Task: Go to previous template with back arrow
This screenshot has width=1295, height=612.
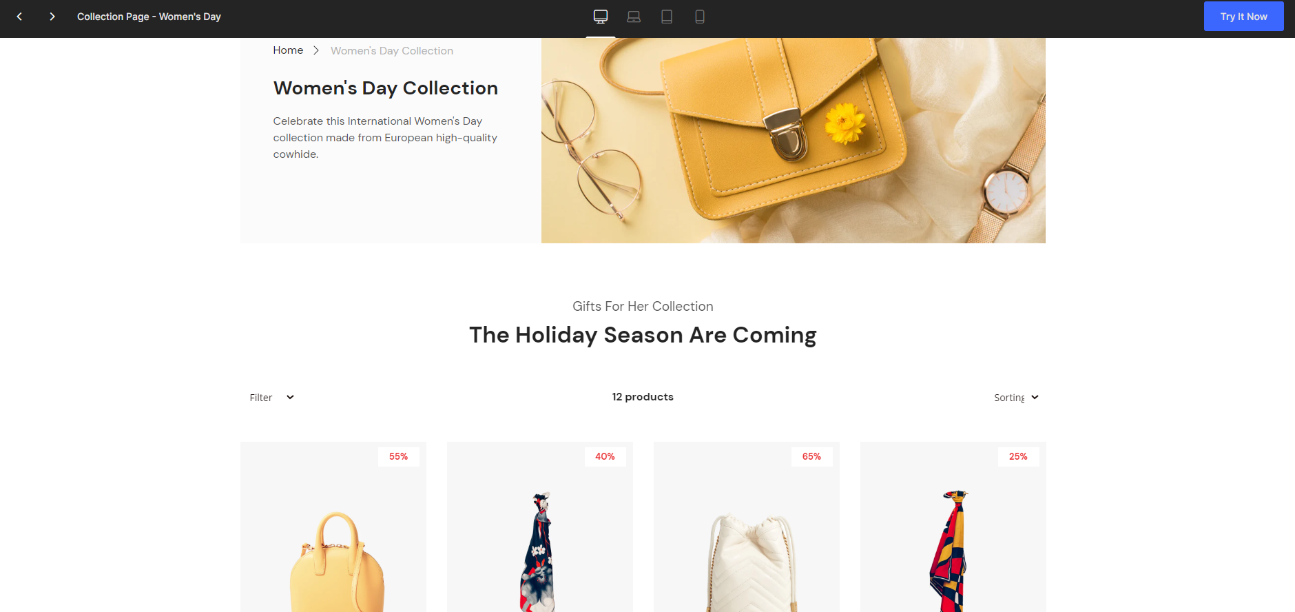Action: pyautogui.click(x=19, y=17)
